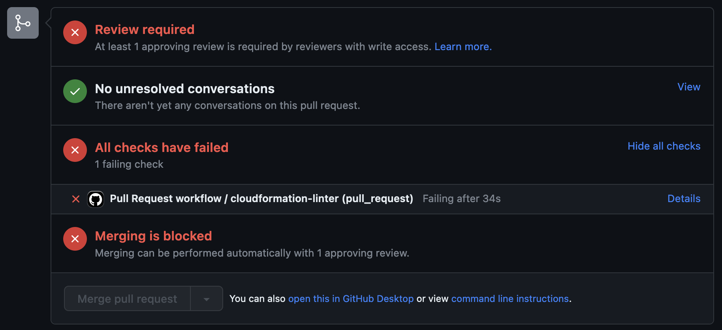Click the red X next to the cloudformation-linter check
722x330 pixels.
pyautogui.click(x=75, y=199)
